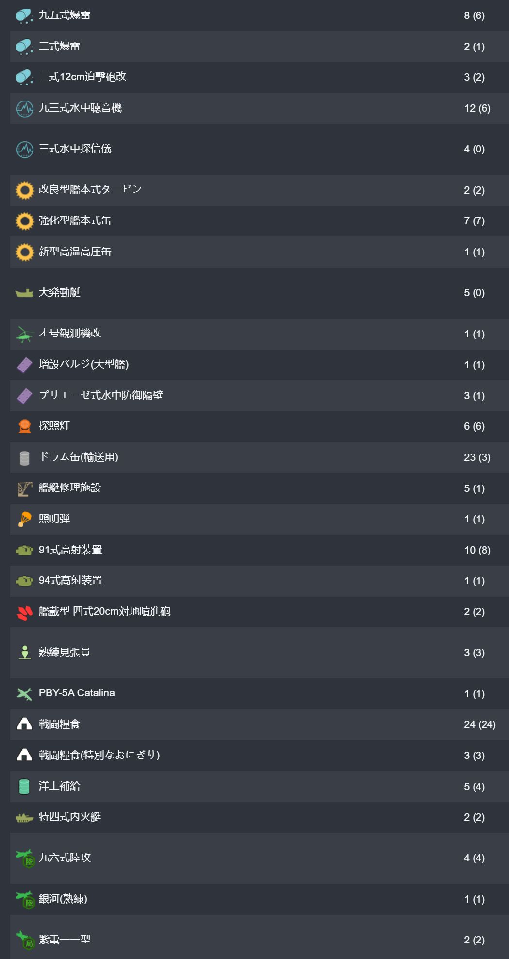Select the 銀河(熟練) row
The image size is (509, 959).
[260, 899]
